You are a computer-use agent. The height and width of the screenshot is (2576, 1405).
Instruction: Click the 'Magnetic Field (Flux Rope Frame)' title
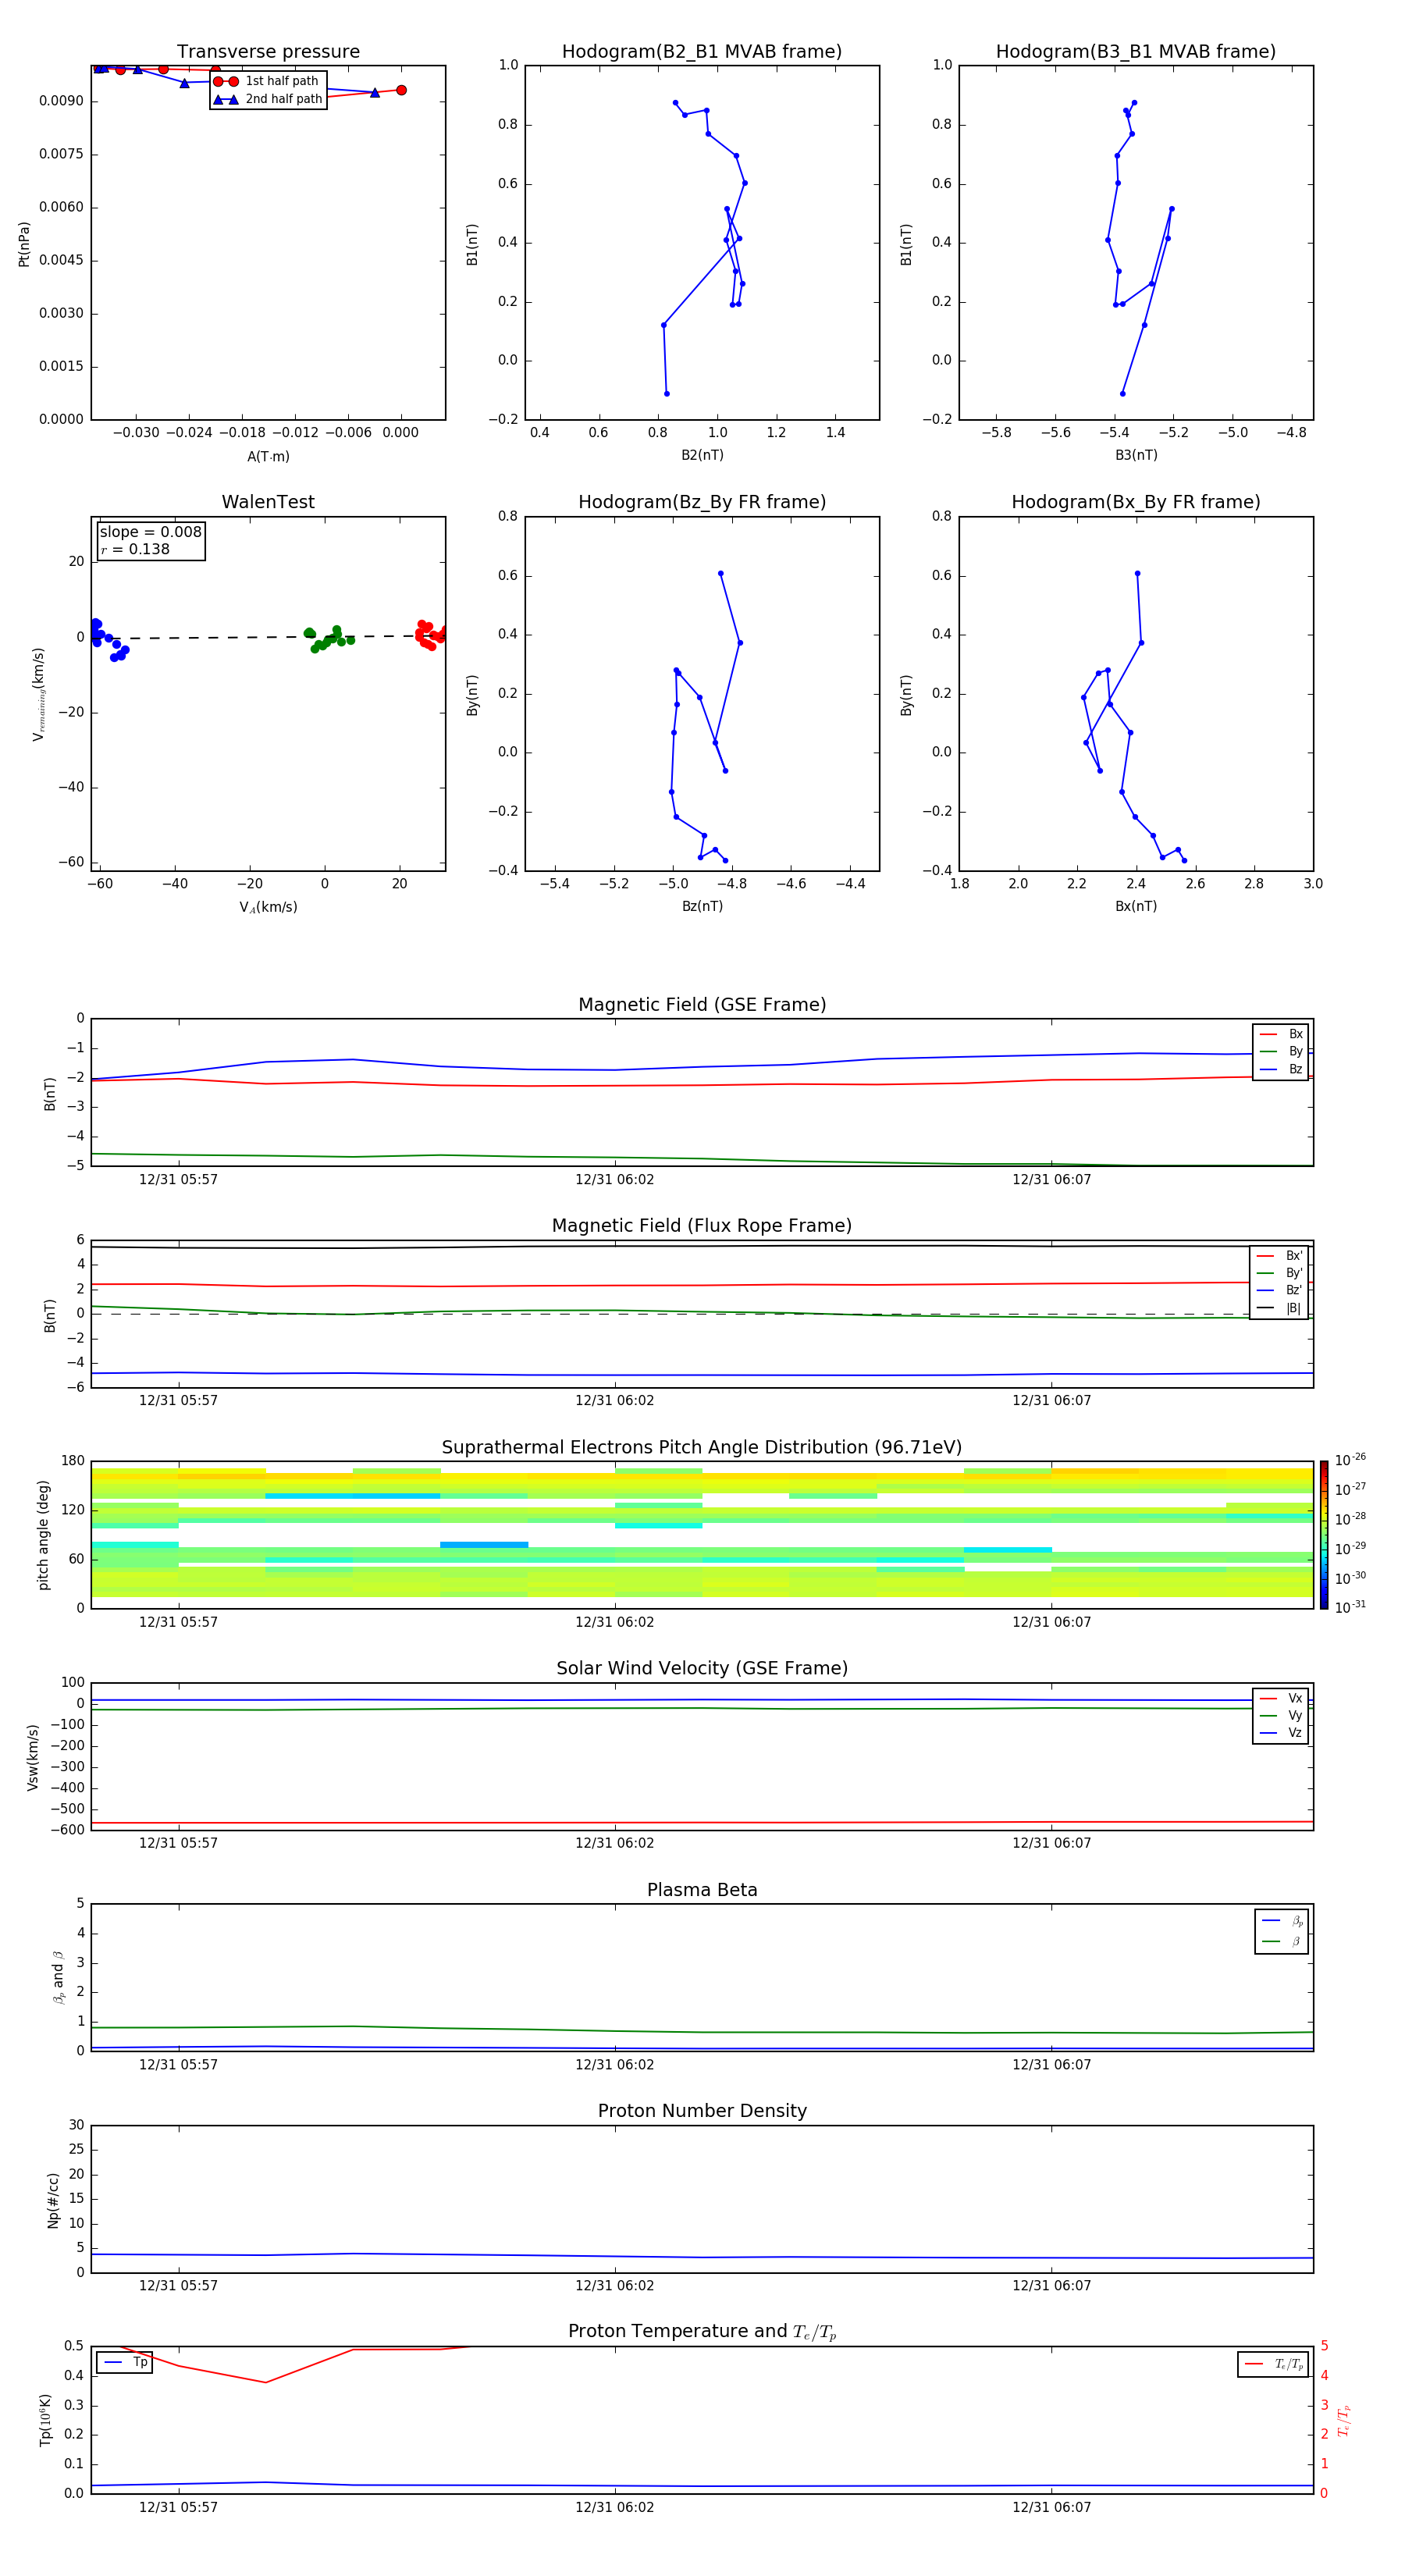tap(702, 1226)
